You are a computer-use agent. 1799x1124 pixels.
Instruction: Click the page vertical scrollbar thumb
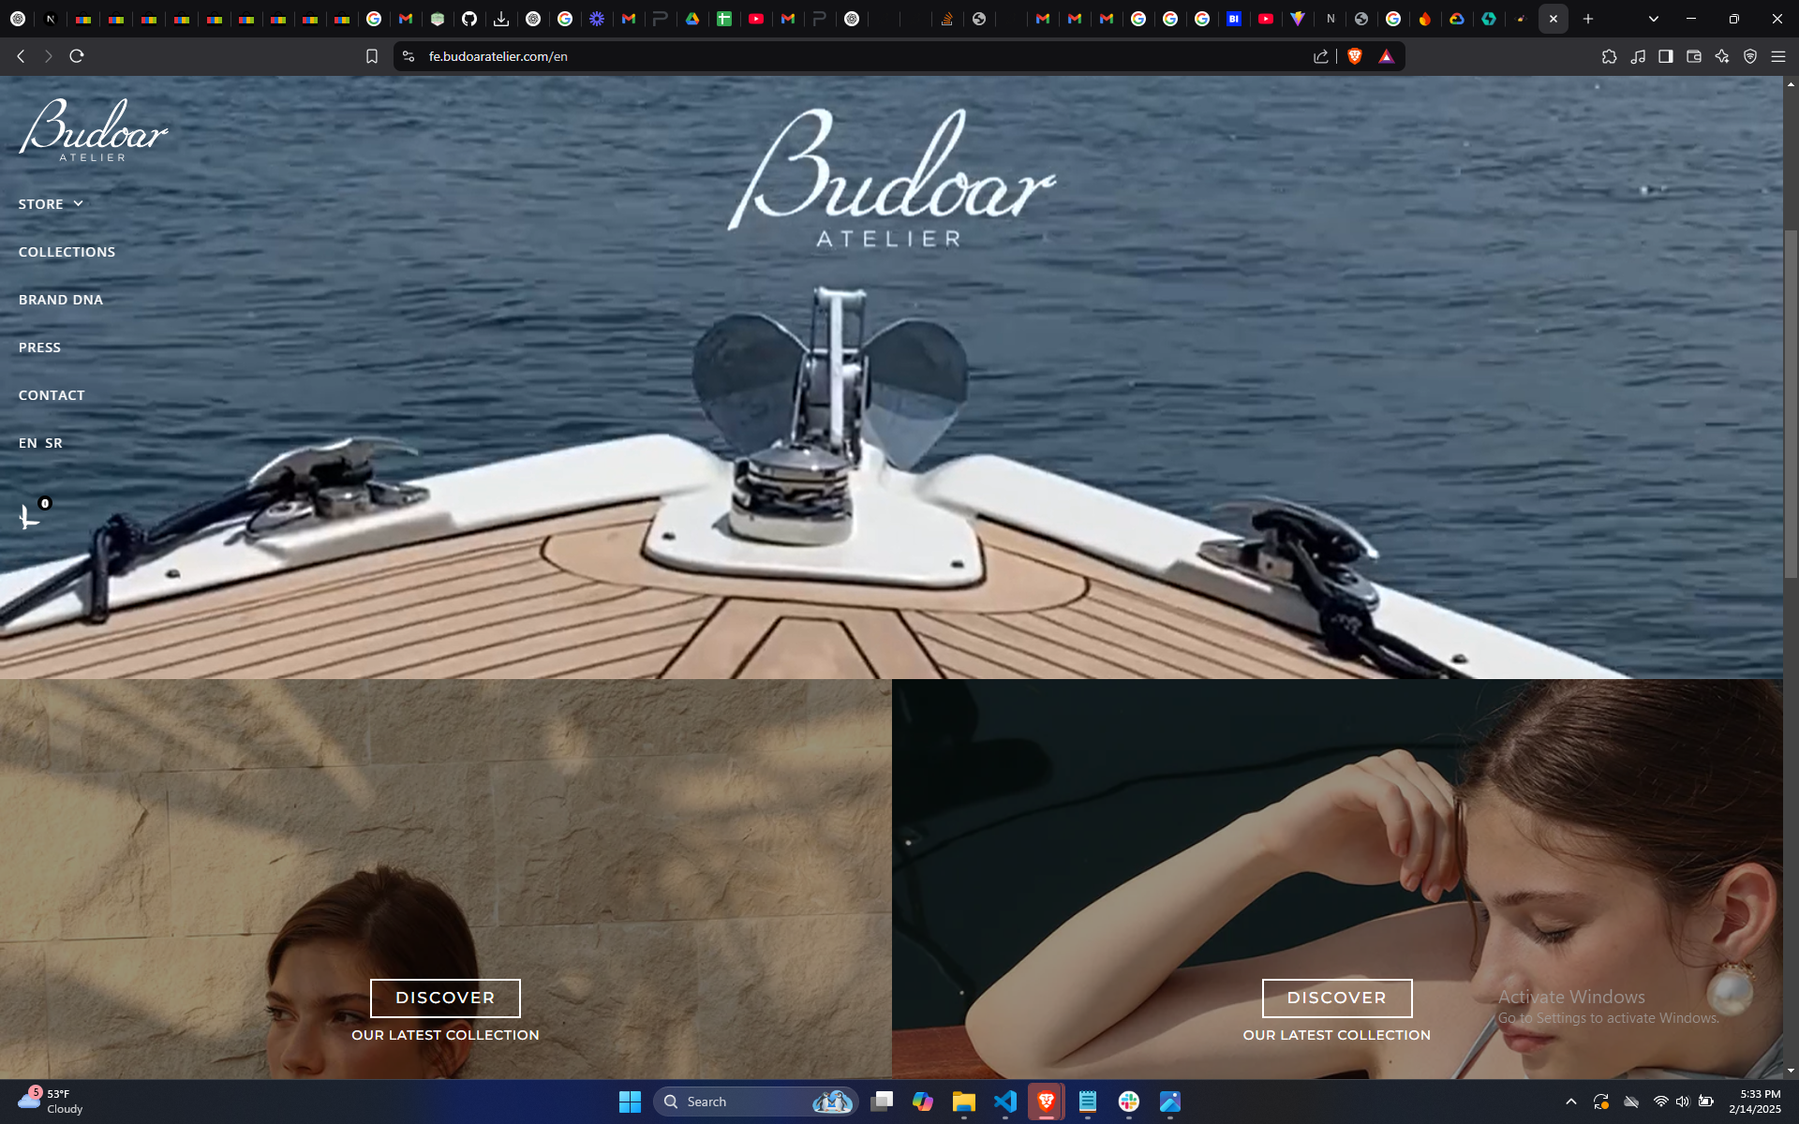click(x=1791, y=403)
